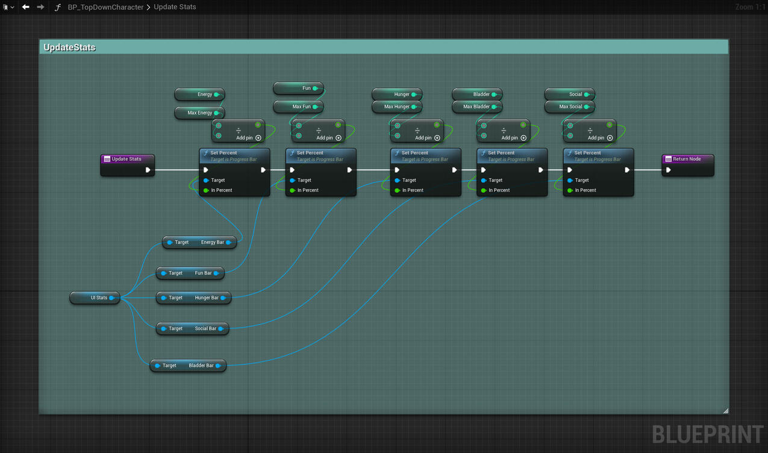Screen dimensions: 768x453
Task: Click the Target pin on Bladder Bar node
Action: click(x=157, y=366)
